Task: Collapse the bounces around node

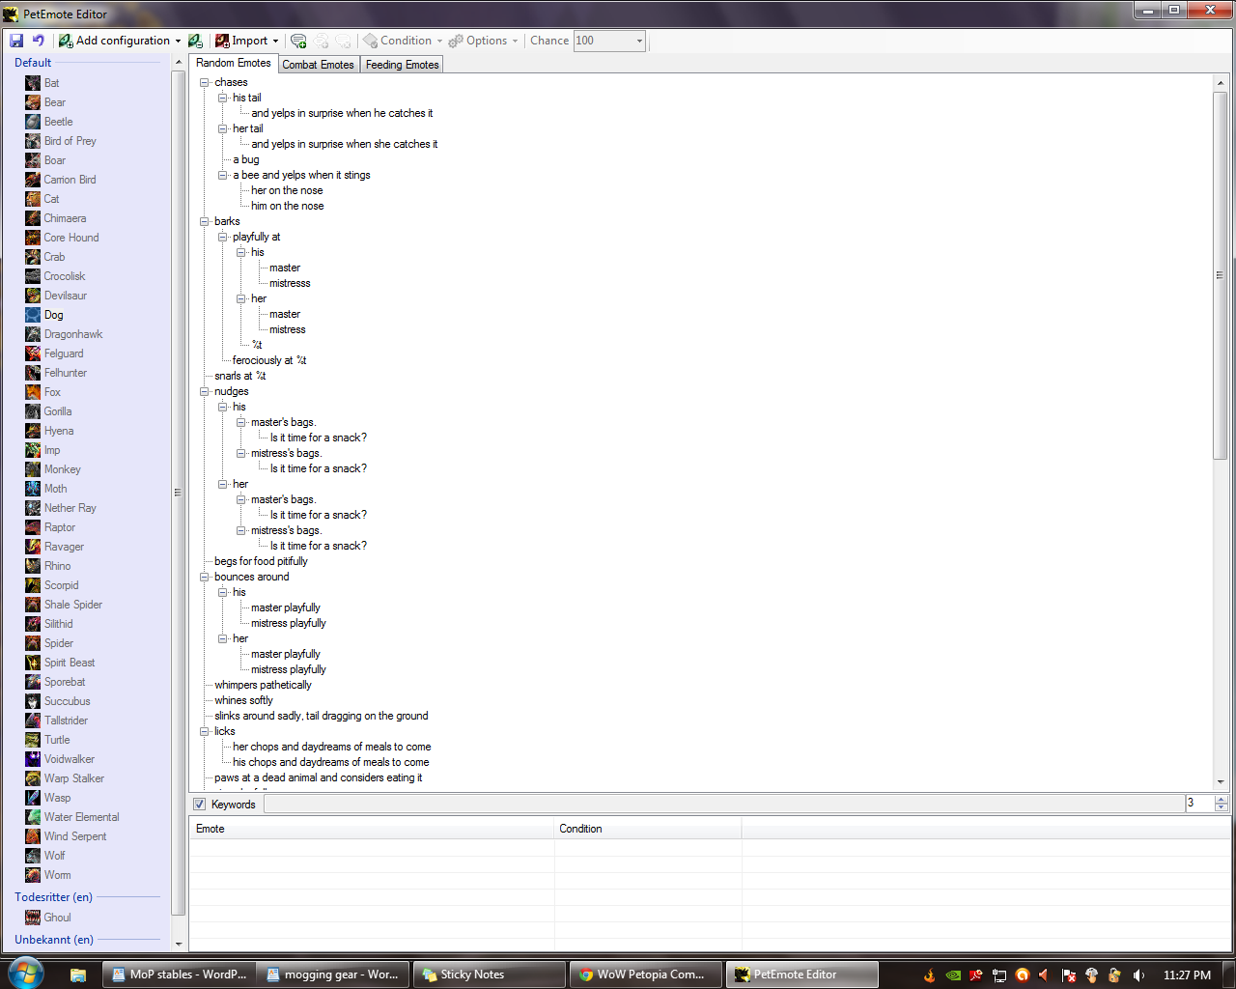Action: tap(205, 577)
